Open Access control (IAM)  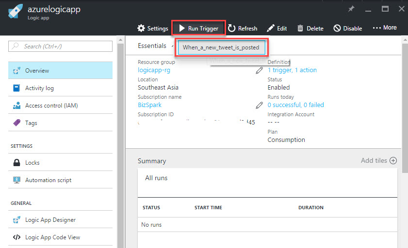pos(60,106)
